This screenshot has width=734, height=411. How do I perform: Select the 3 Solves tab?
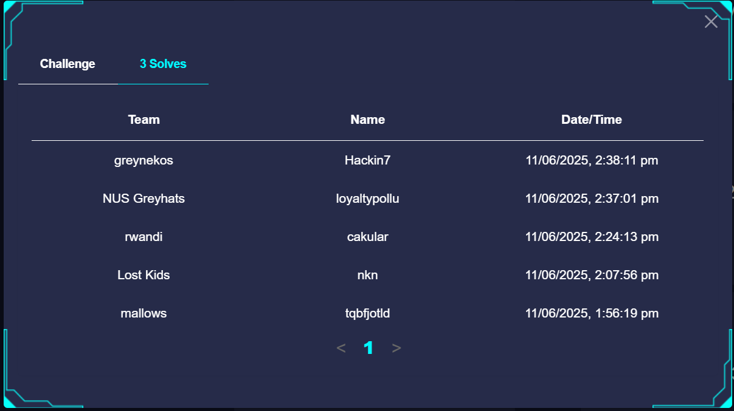163,64
